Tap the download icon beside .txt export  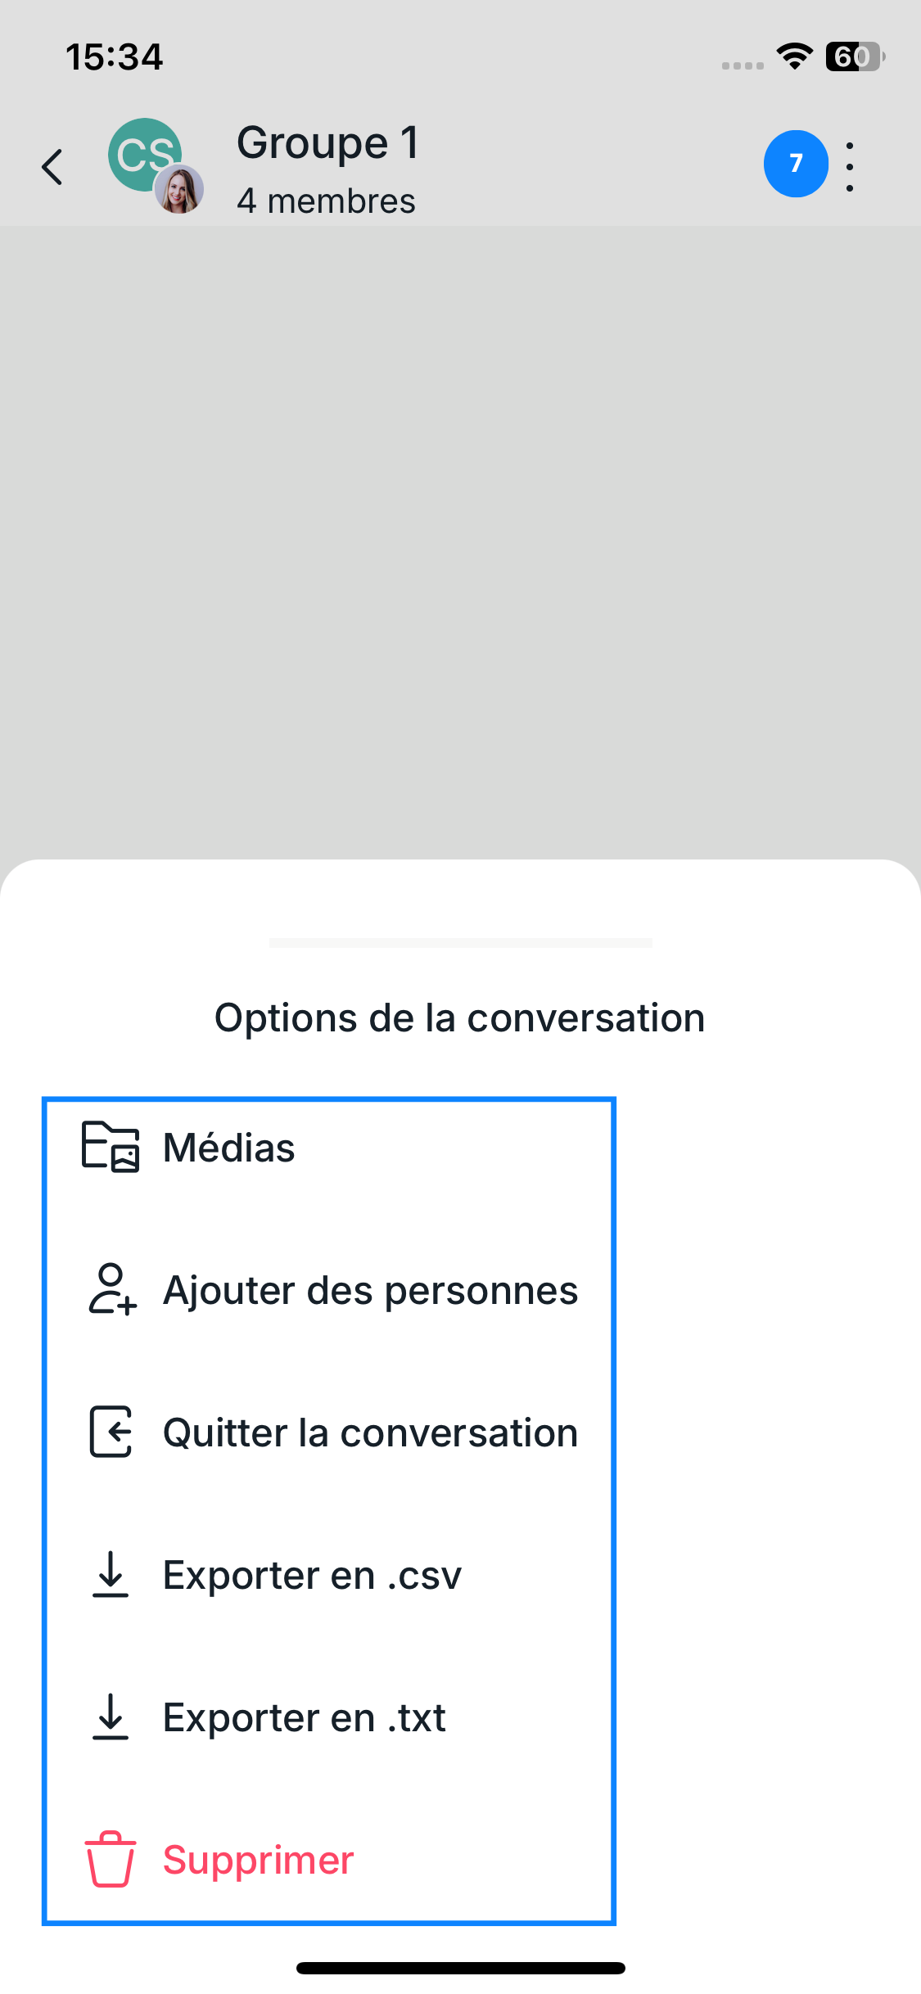point(111,1717)
